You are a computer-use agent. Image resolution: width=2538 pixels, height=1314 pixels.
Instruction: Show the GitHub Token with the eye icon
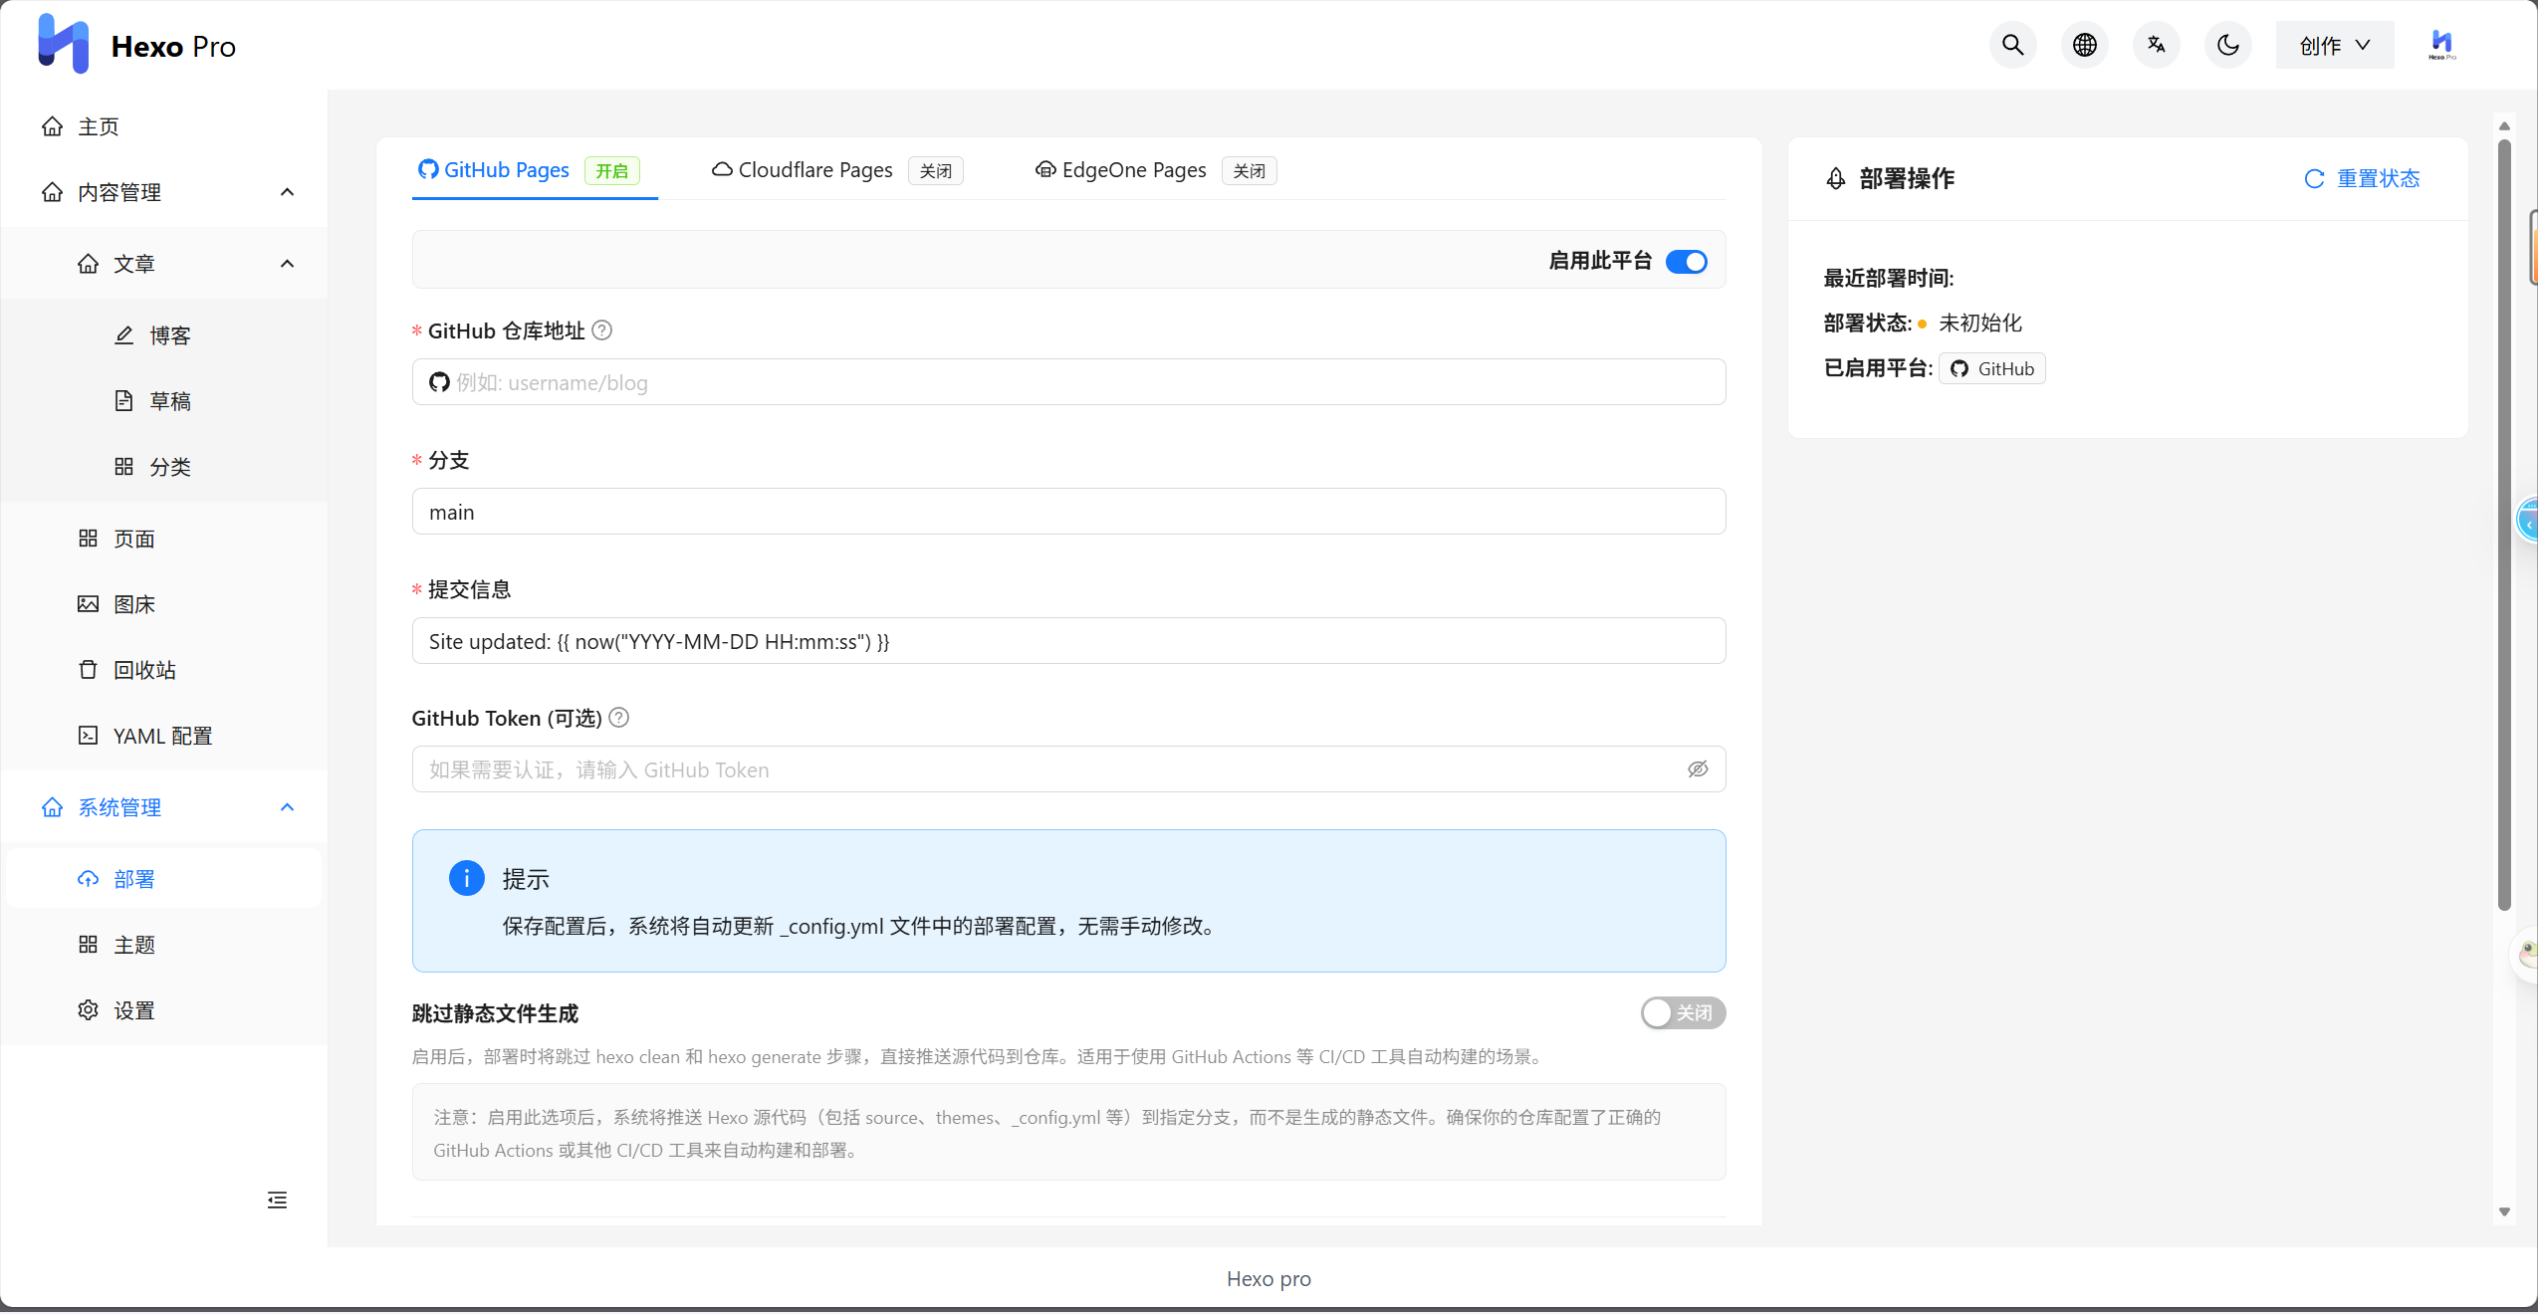coord(1698,768)
